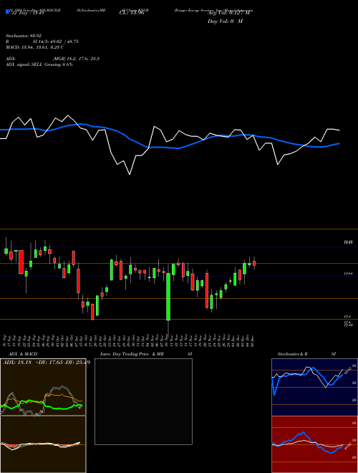Image resolution: width=358 pixels, height=473 pixels.
Task: Select 'ADX: 18.18 +DY: 17.65 -DY: 25.49' header
Action: click(x=46, y=362)
